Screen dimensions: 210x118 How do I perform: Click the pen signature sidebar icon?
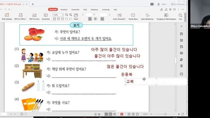(x=181, y=59)
